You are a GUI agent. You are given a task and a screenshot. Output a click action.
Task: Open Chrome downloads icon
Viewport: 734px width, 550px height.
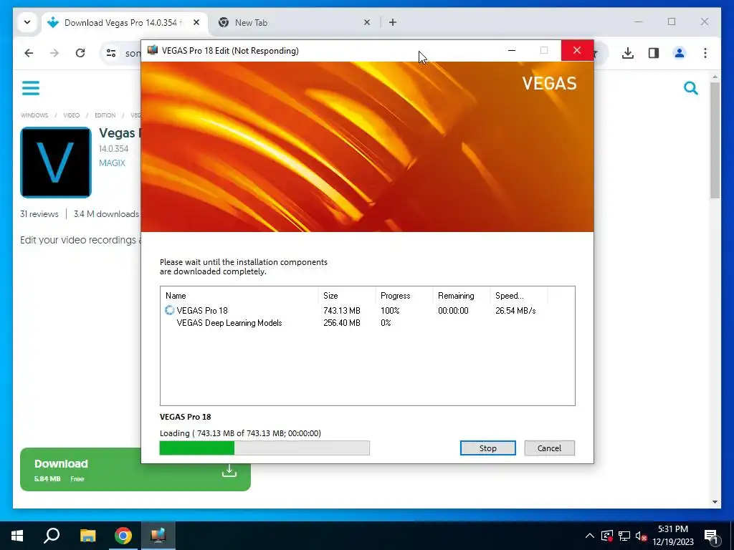628,53
